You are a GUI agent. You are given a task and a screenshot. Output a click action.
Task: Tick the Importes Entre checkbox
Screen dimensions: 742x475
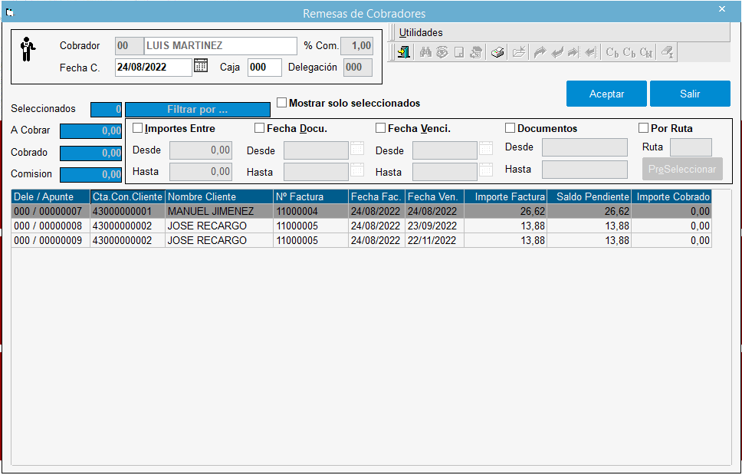(138, 128)
